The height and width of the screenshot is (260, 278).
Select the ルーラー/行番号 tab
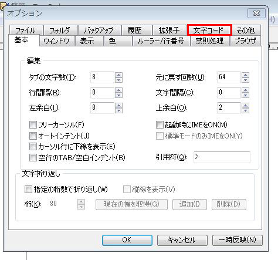click(161, 41)
